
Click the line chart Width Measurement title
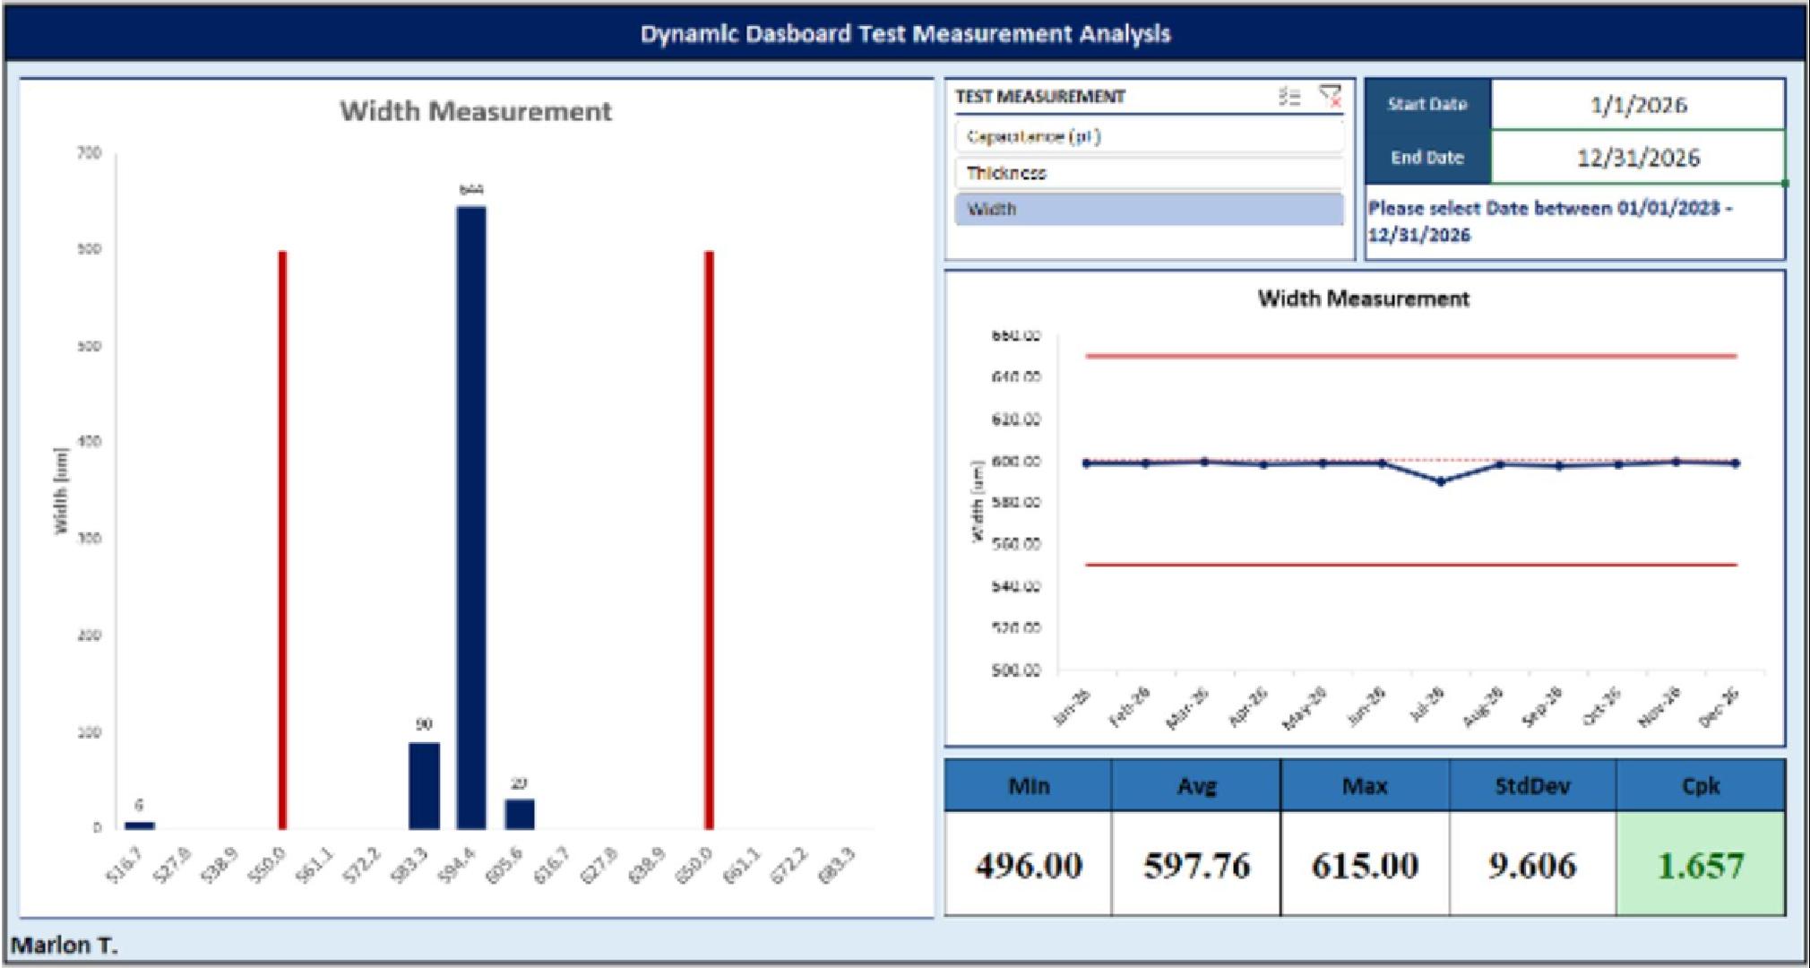(1363, 298)
